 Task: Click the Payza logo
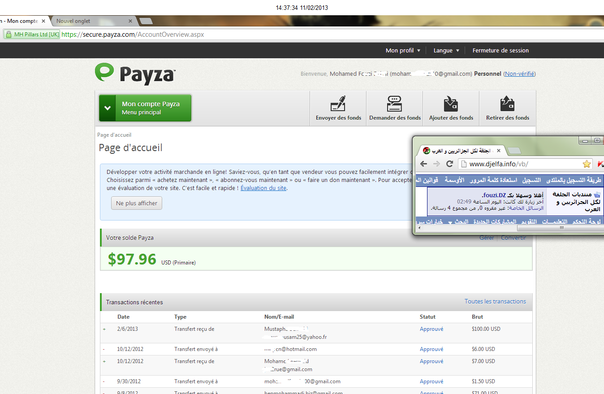[135, 74]
